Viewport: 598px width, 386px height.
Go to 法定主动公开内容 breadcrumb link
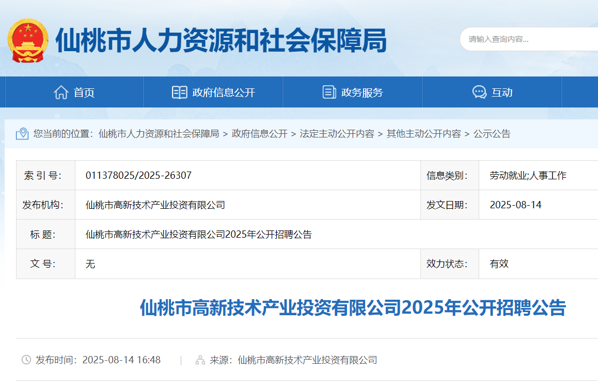click(x=337, y=134)
